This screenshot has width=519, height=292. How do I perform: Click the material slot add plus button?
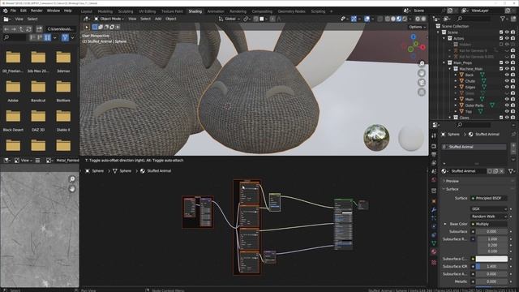pos(513,146)
